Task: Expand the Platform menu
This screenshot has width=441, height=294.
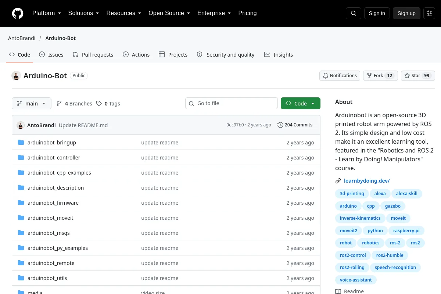Action: (47, 13)
